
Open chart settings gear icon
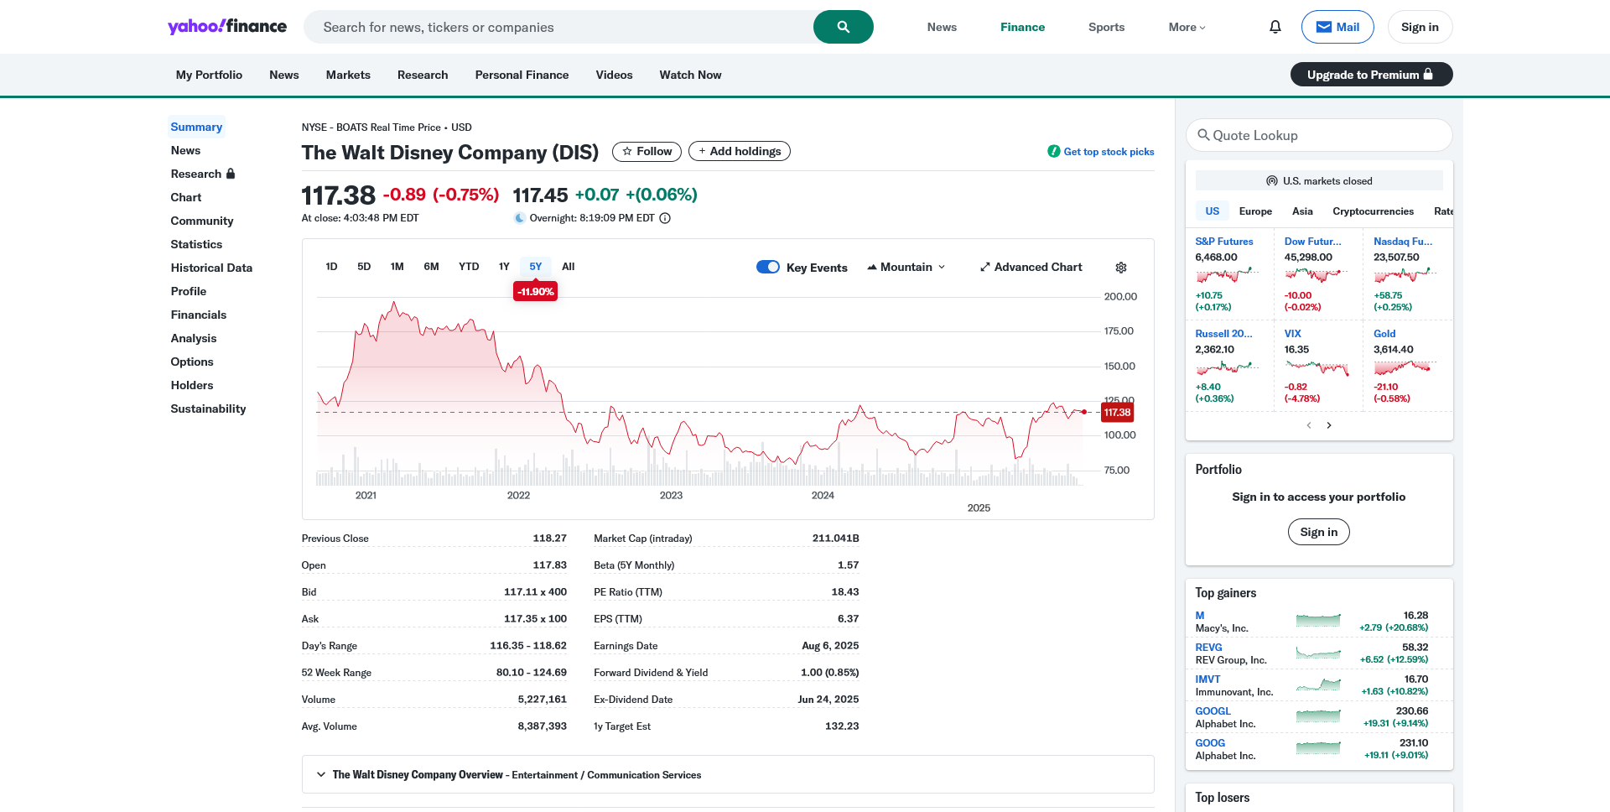[1121, 268]
